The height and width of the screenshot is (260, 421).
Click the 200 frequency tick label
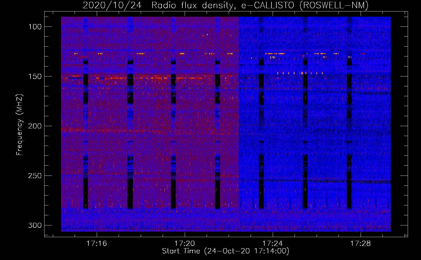(35, 126)
